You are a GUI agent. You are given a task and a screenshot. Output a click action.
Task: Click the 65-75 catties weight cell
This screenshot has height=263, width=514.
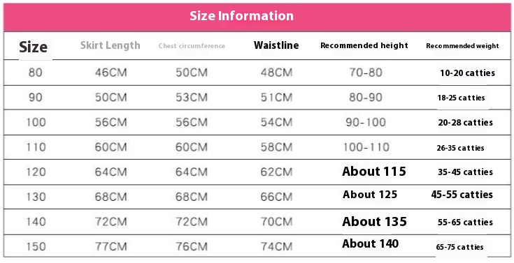click(x=459, y=247)
